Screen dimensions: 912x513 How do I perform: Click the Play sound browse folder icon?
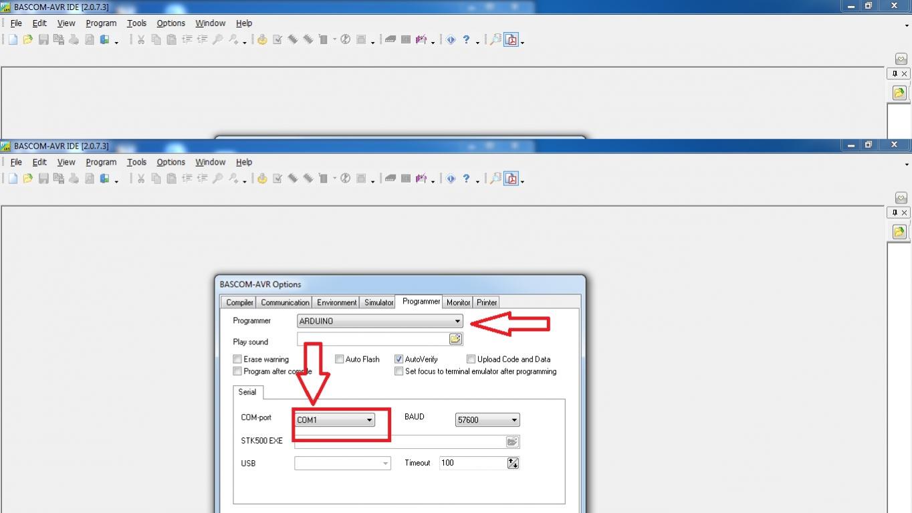click(x=455, y=339)
